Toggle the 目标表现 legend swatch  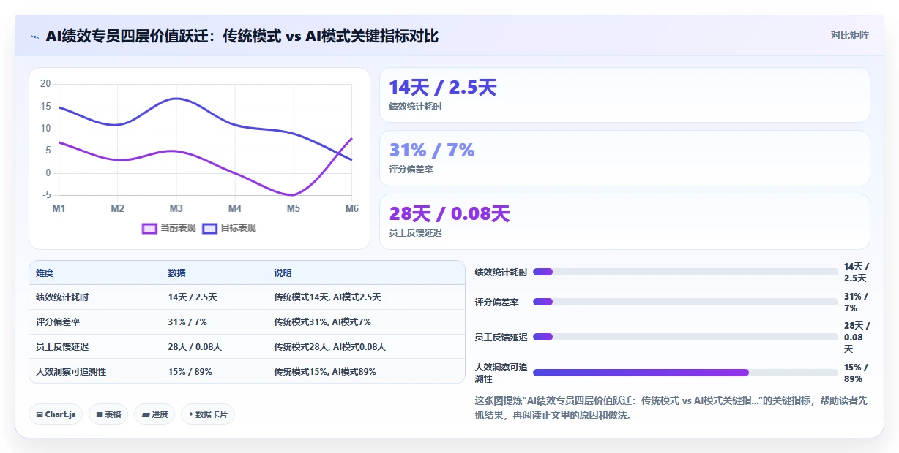(x=209, y=228)
